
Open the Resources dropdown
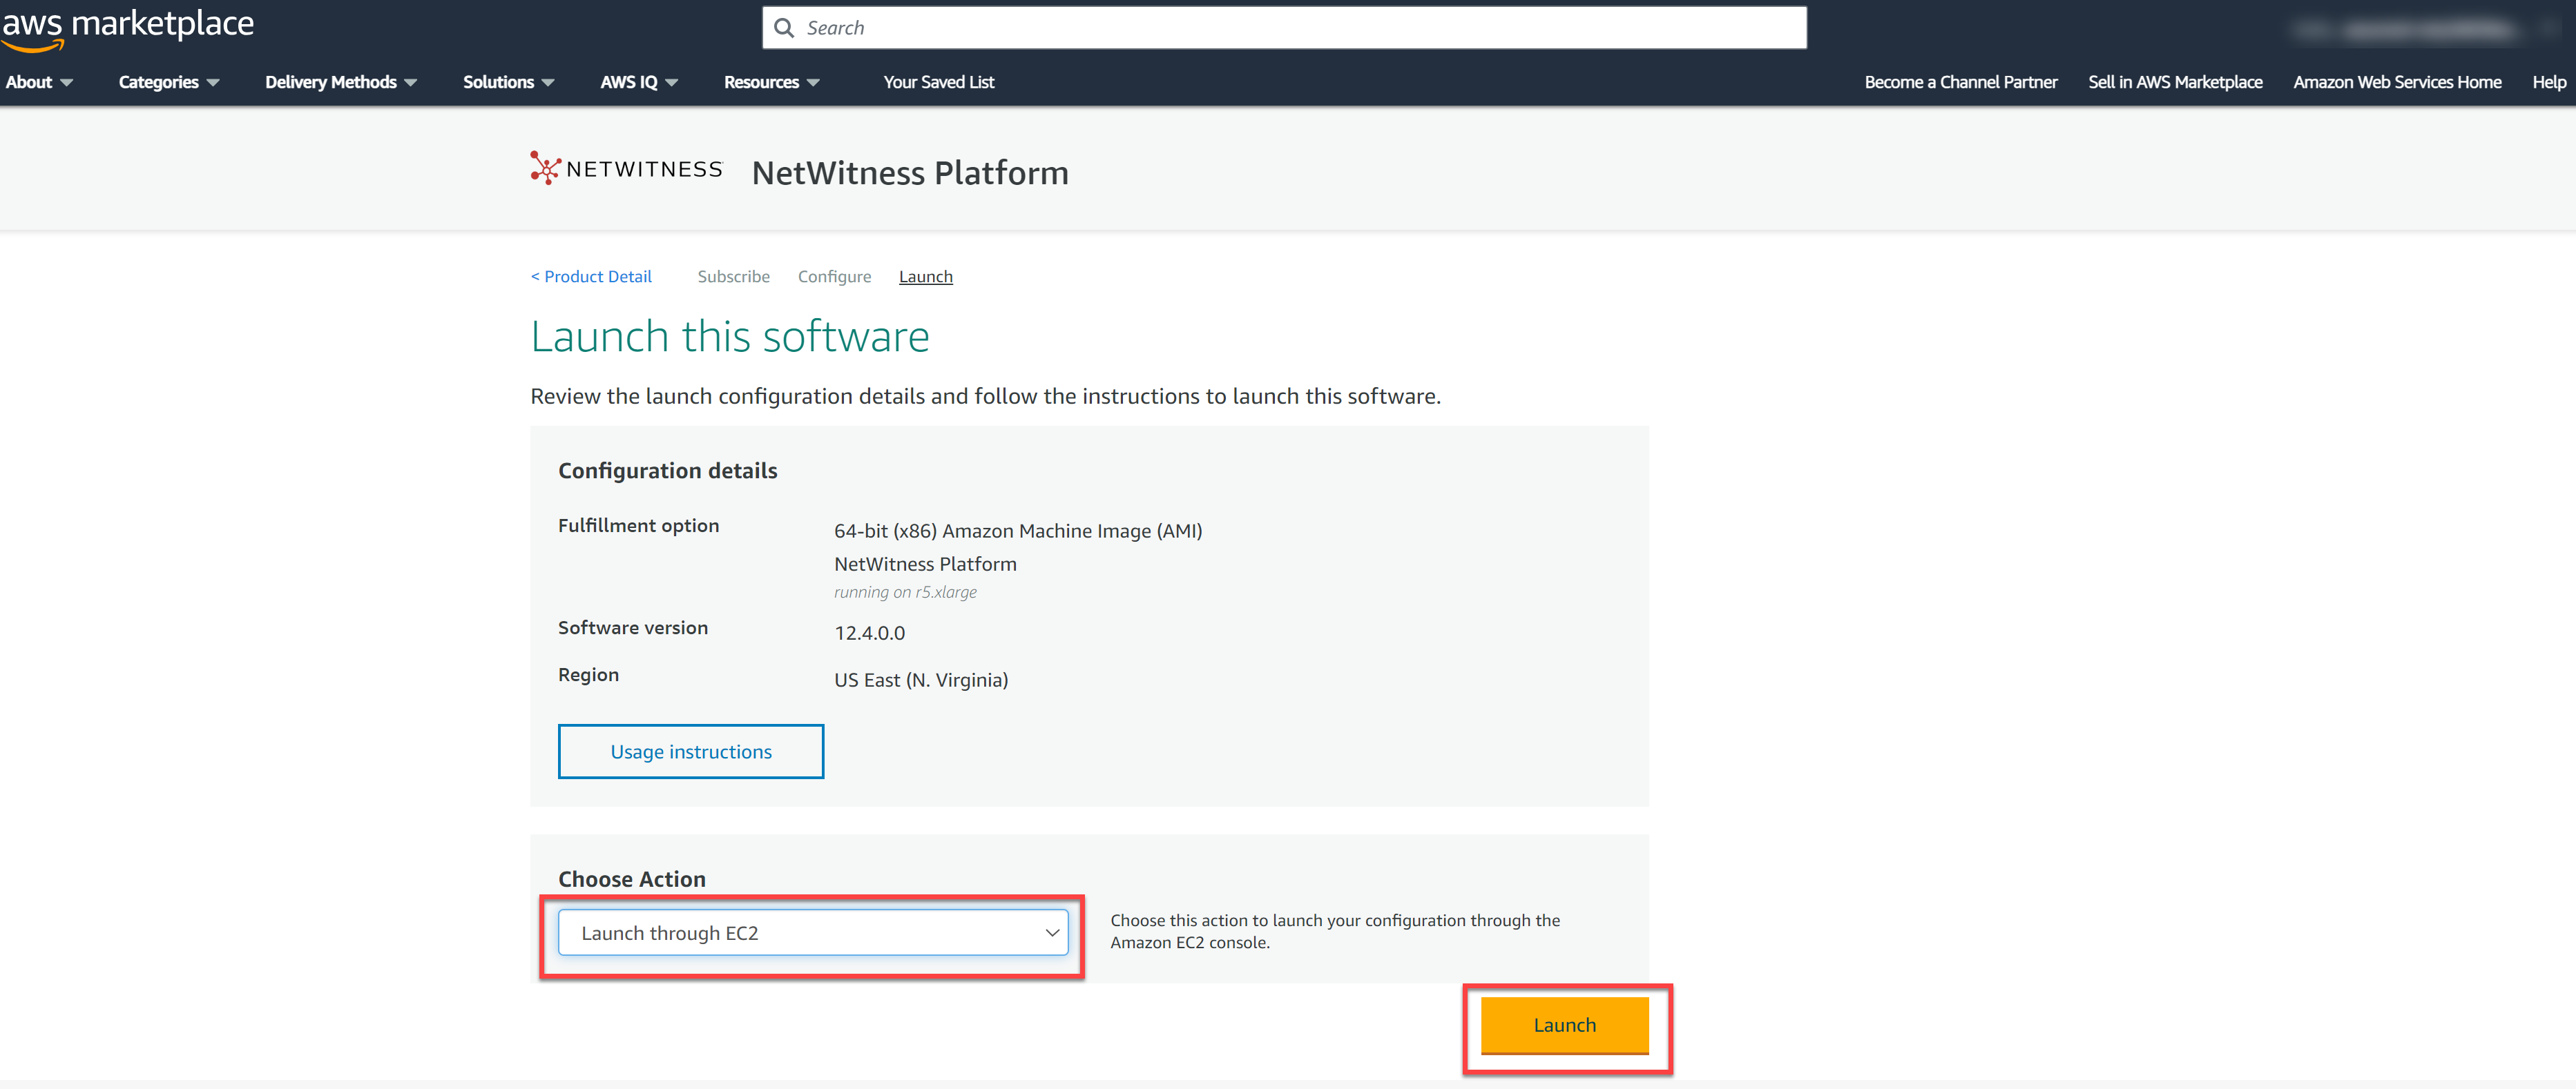coord(771,82)
